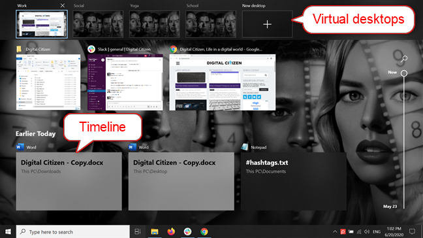Switch to the Social virtual desktop

[98, 24]
